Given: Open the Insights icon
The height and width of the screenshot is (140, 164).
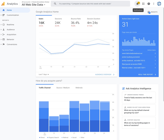Looking at the screenshot, I should click(x=149, y=12).
